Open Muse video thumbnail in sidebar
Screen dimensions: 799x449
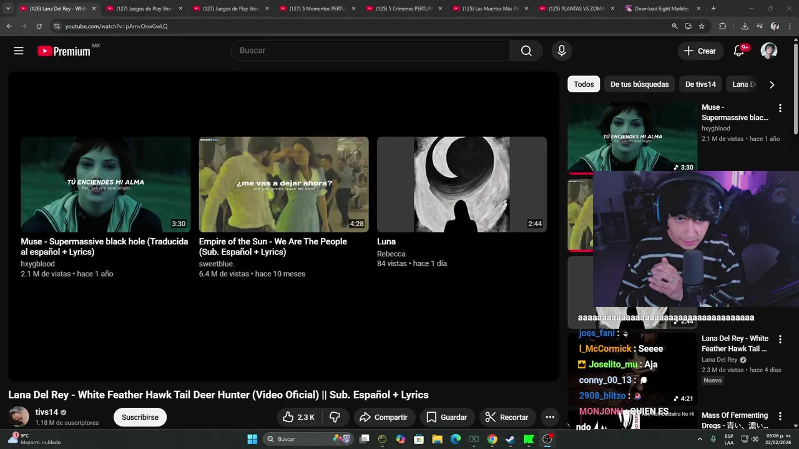(632, 137)
